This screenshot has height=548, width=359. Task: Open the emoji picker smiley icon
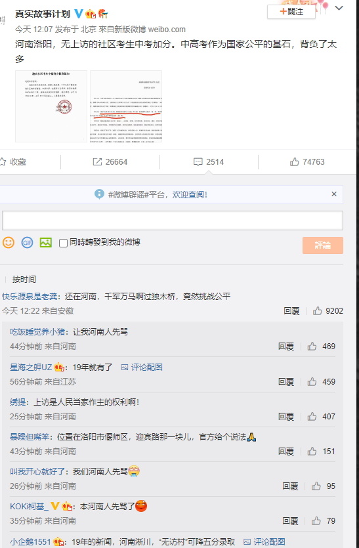coord(9,242)
